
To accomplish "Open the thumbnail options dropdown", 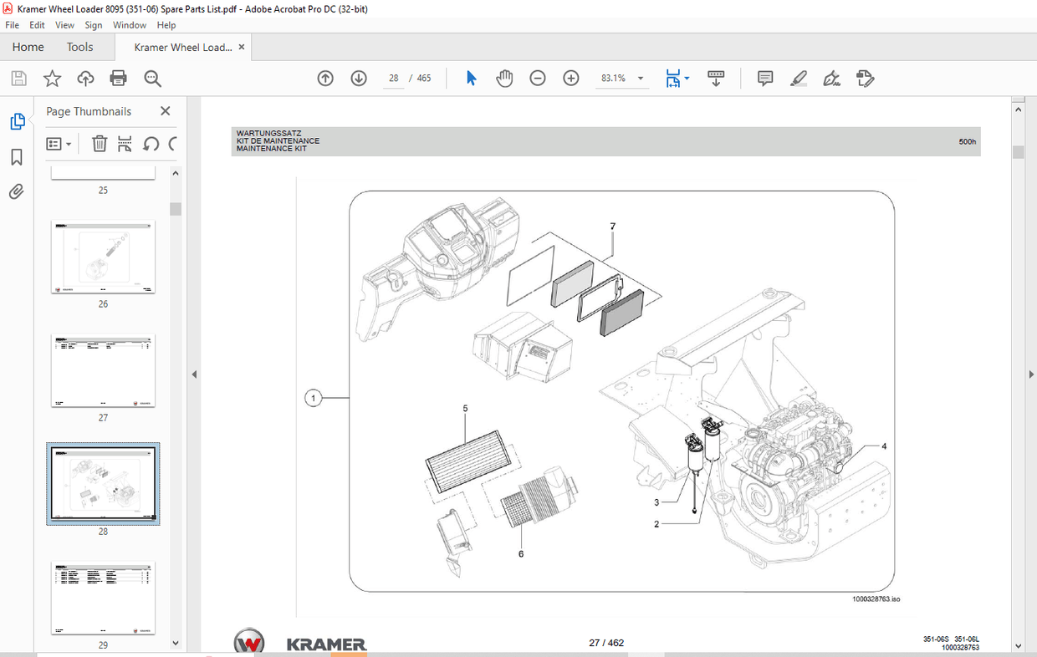I will click(x=59, y=143).
